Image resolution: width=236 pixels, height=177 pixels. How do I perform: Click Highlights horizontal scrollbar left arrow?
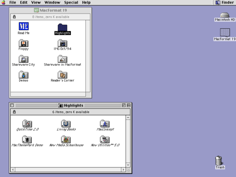13,170
